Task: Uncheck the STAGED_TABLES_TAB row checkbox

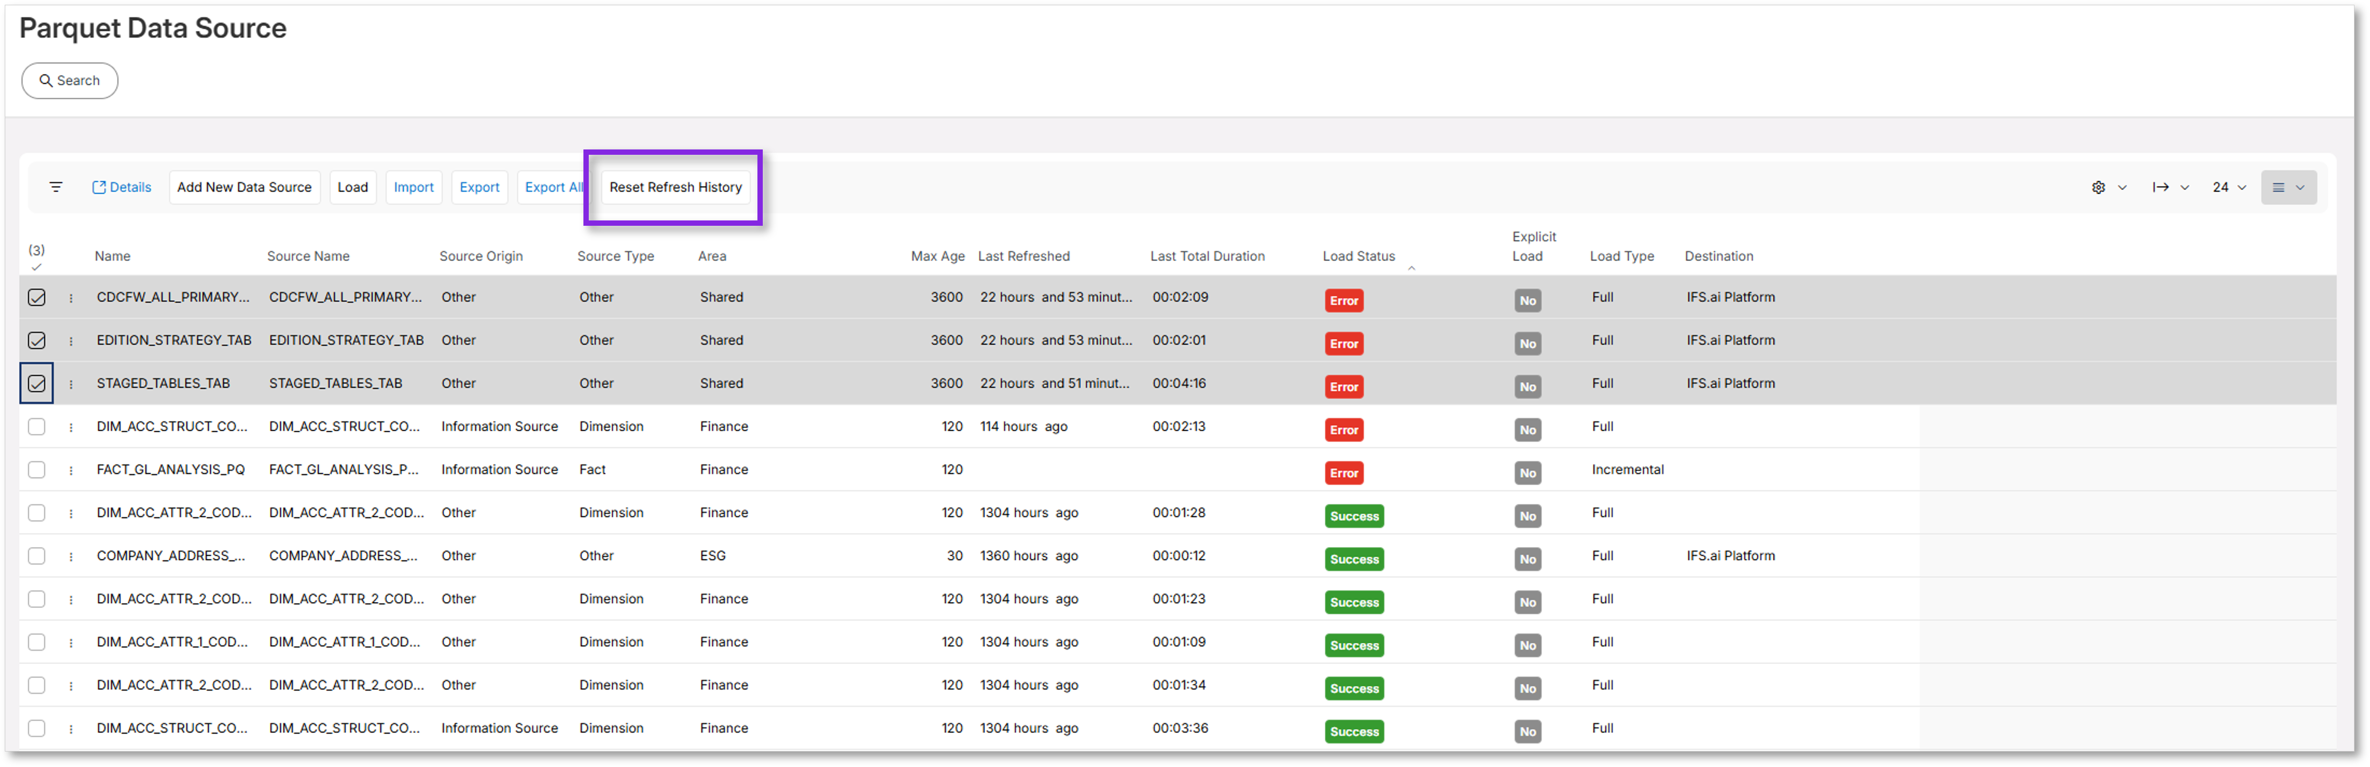Action: coord(37,383)
